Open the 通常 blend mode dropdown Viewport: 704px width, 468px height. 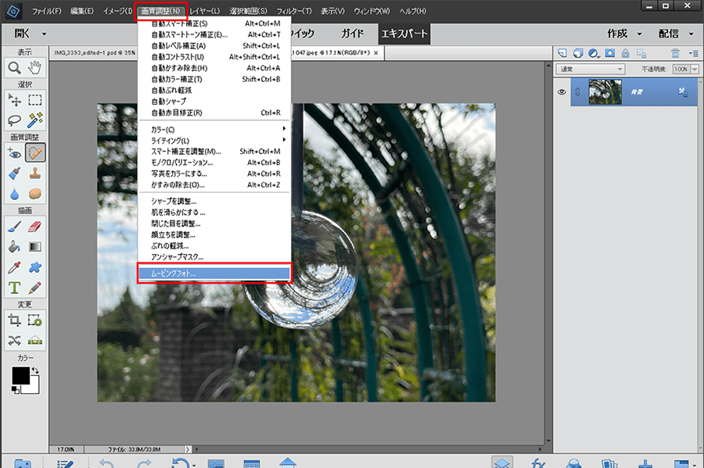591,69
